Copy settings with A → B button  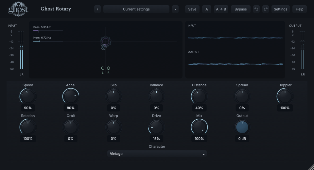click(221, 9)
